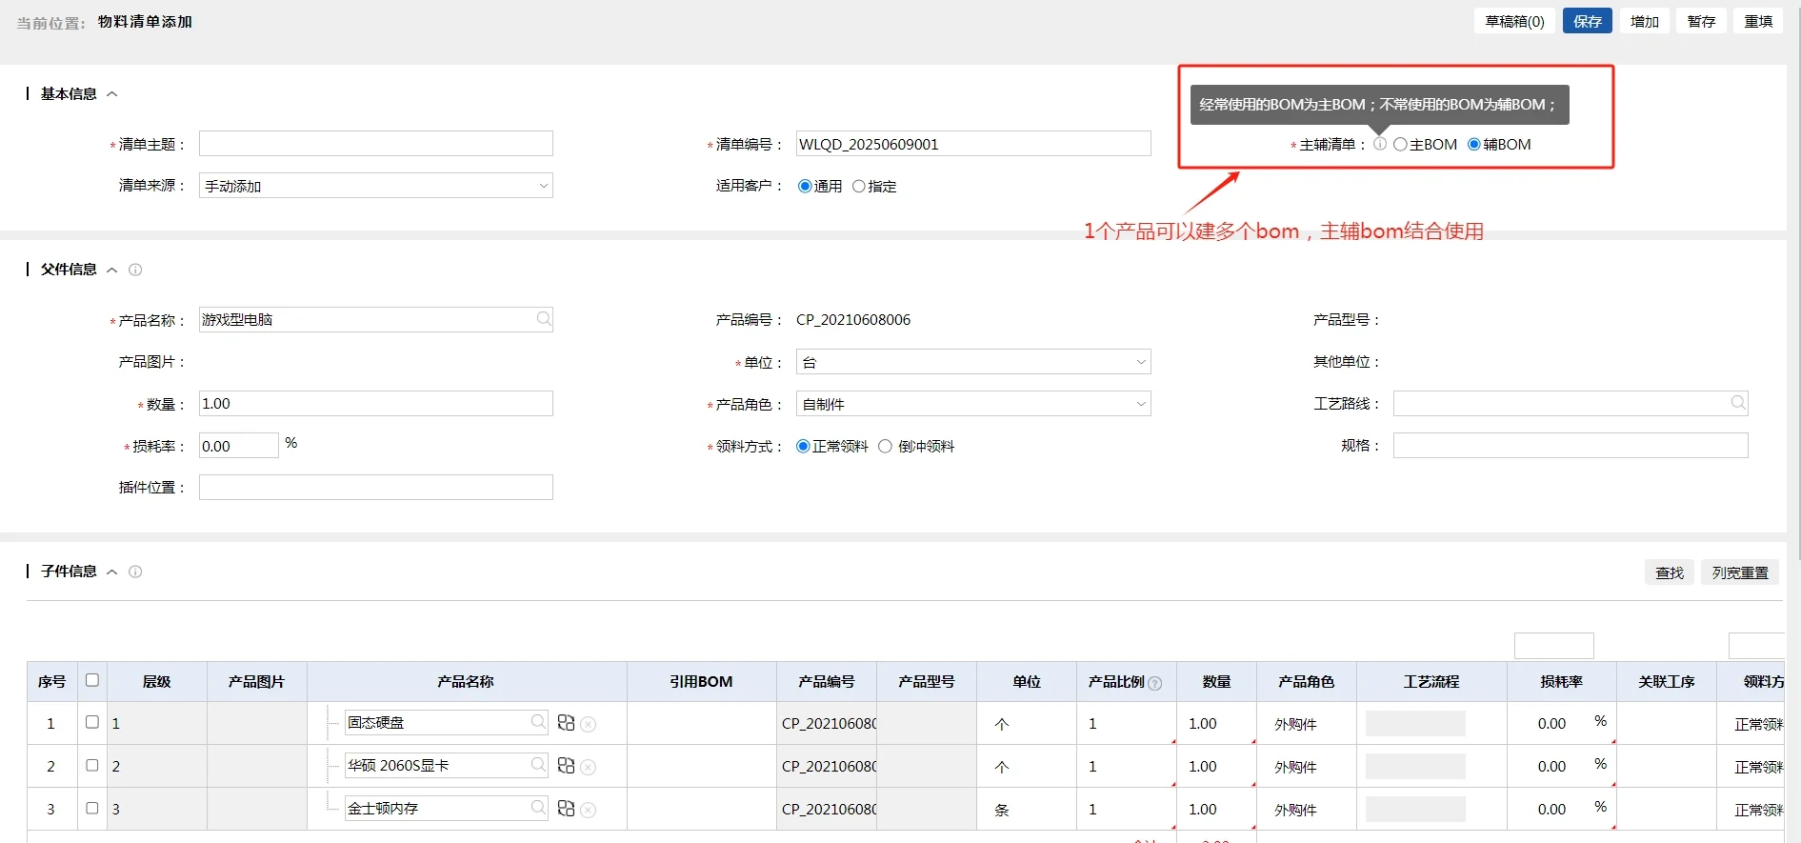Click the search icon in the 金士顿内存 field
This screenshot has width=1801, height=843.
[x=538, y=808]
